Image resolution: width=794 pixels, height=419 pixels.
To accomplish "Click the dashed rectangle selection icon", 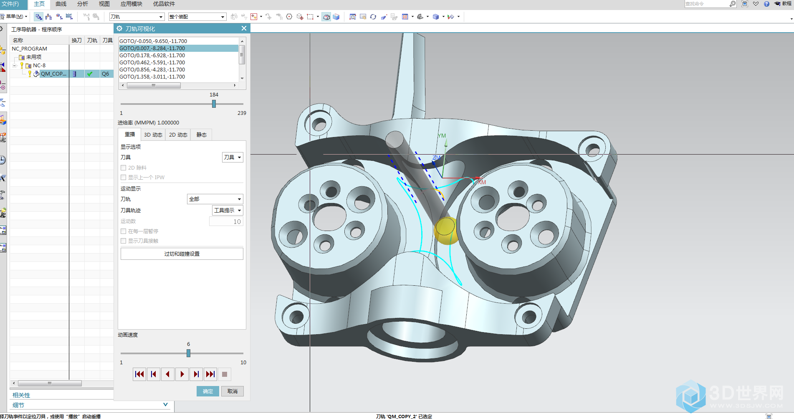I will (310, 17).
